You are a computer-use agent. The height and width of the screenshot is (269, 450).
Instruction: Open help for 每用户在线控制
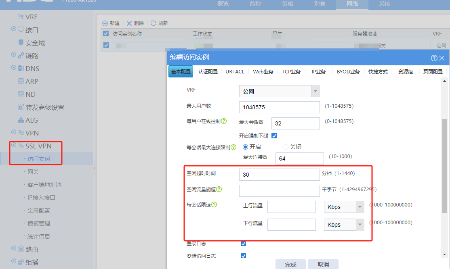[224, 121]
